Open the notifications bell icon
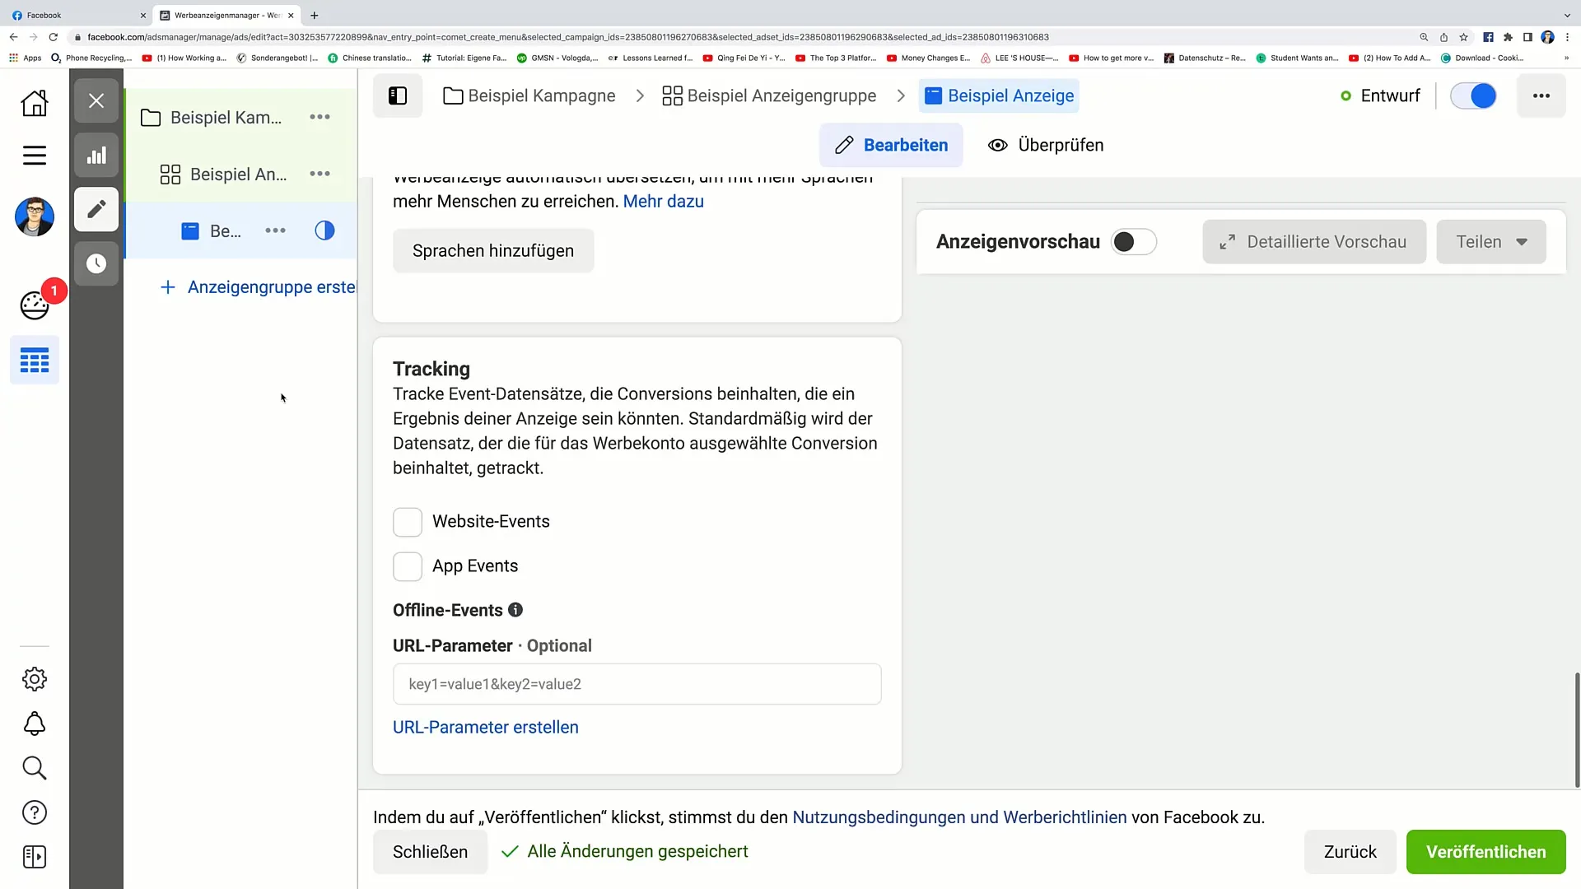 click(35, 724)
